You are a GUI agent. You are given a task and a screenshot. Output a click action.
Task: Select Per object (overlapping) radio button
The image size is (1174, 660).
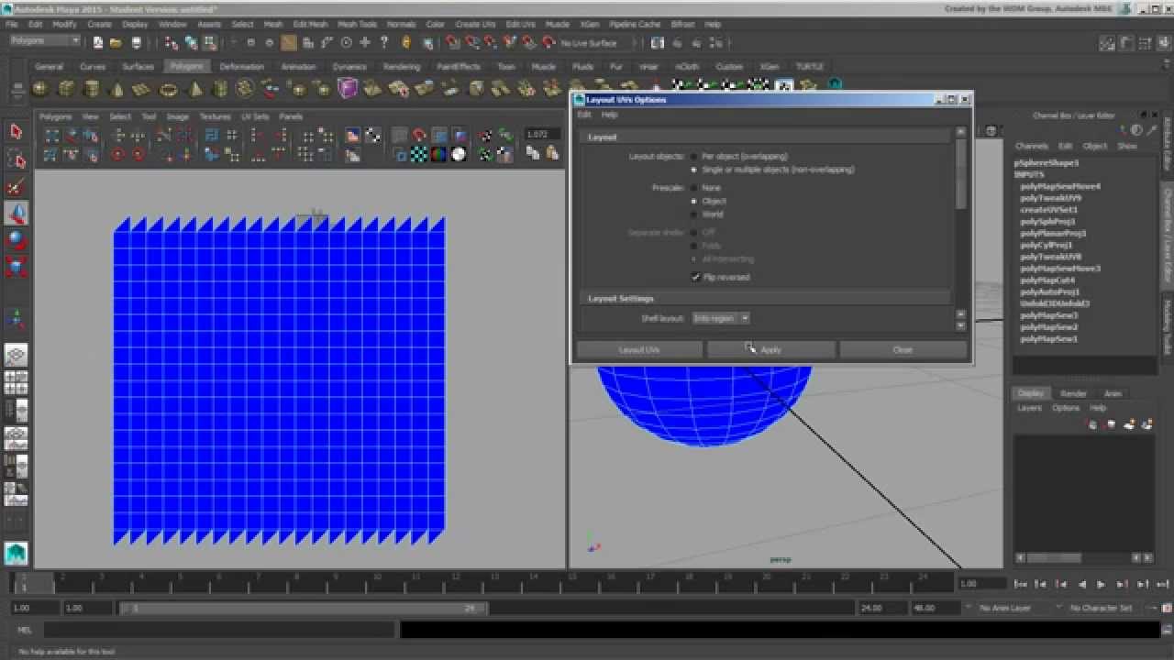pyautogui.click(x=693, y=157)
